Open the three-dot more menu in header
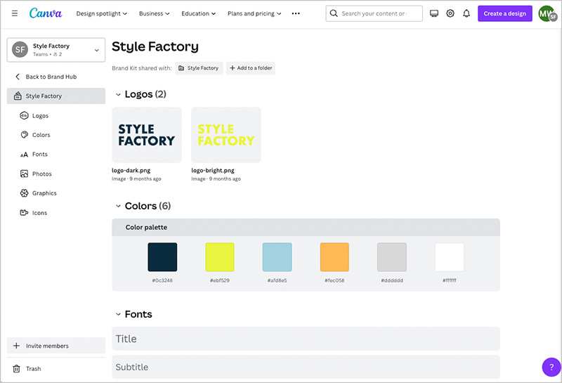The image size is (562, 383). (296, 13)
